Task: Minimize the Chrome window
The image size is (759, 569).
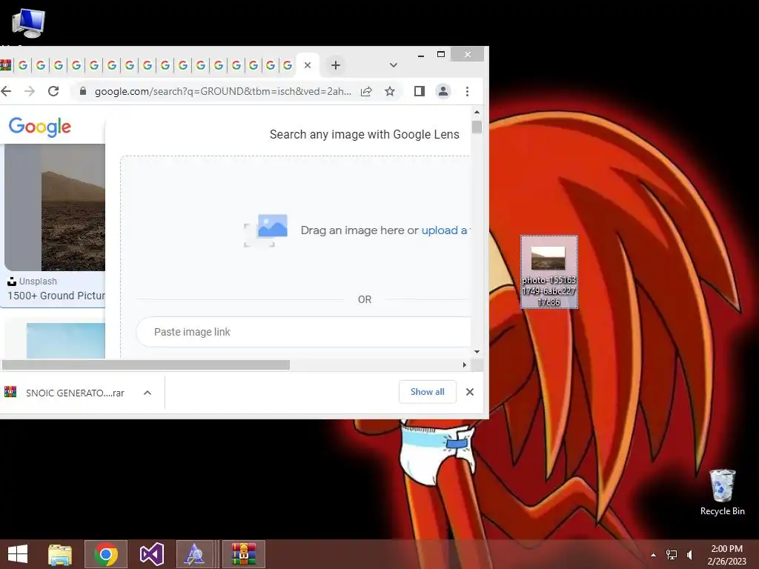Action: [x=421, y=55]
